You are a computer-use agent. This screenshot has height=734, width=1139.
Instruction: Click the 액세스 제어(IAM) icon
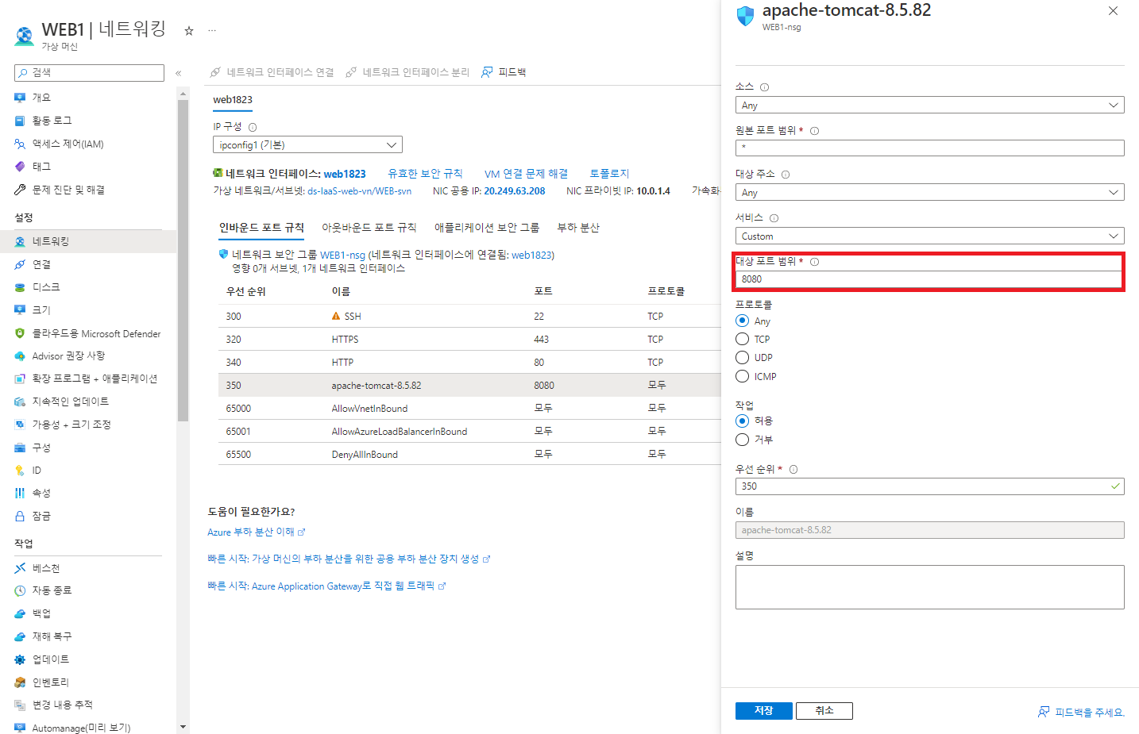coord(20,144)
